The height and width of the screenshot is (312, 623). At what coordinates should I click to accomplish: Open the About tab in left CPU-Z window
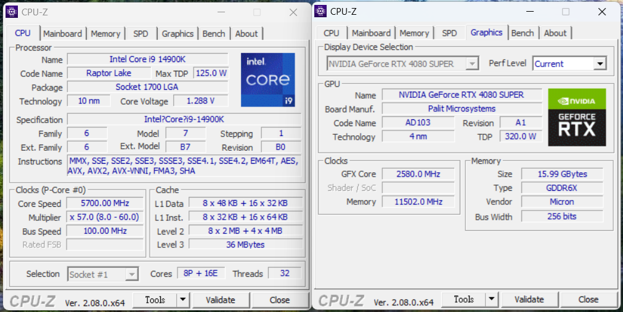tap(246, 34)
